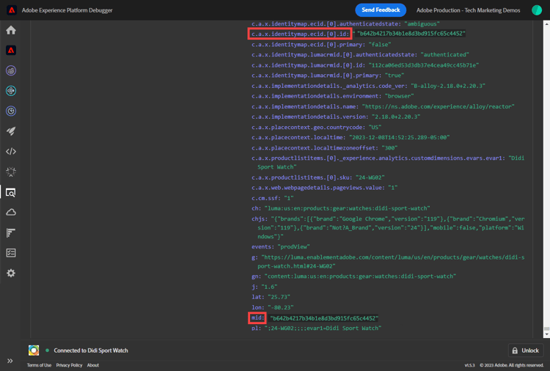The image size is (550, 371).
Task: Open the Settings gear in sidebar
Action: [x=11, y=273]
